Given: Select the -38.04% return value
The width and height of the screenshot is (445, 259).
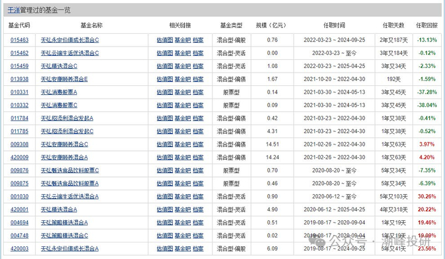Looking at the screenshot, I should pos(427,106).
